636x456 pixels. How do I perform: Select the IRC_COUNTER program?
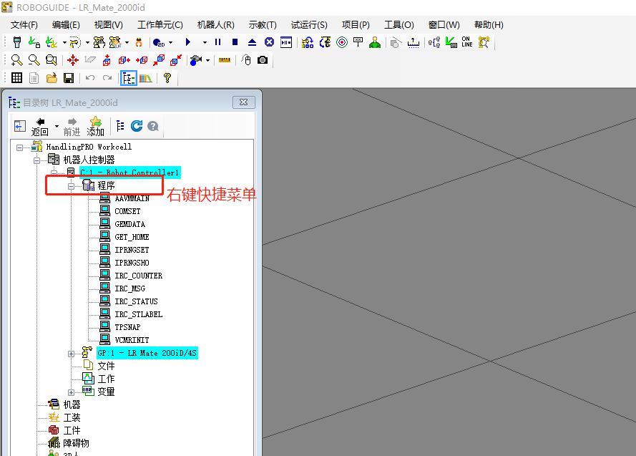coord(138,276)
